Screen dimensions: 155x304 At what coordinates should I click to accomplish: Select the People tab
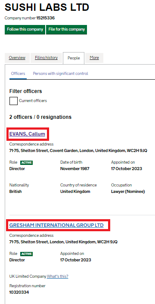tap(74, 58)
